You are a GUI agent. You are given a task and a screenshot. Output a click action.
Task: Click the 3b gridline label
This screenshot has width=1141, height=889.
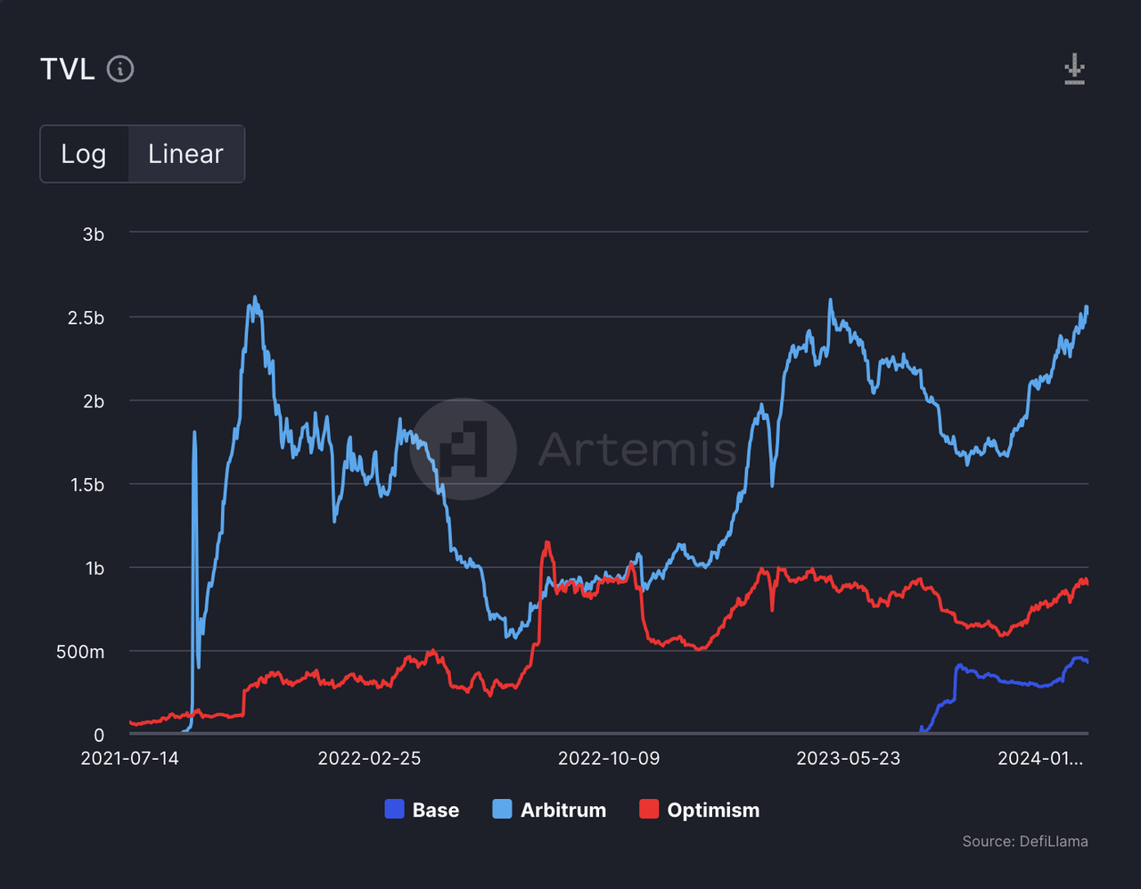tap(92, 235)
